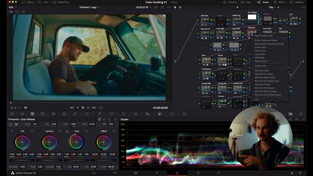
Task: Expand the Node Cache submenu
Action: click(x=269, y=66)
